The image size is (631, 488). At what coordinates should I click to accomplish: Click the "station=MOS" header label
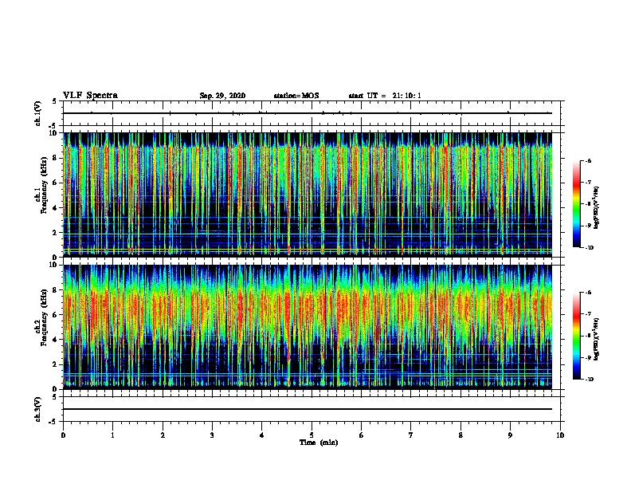coord(296,96)
